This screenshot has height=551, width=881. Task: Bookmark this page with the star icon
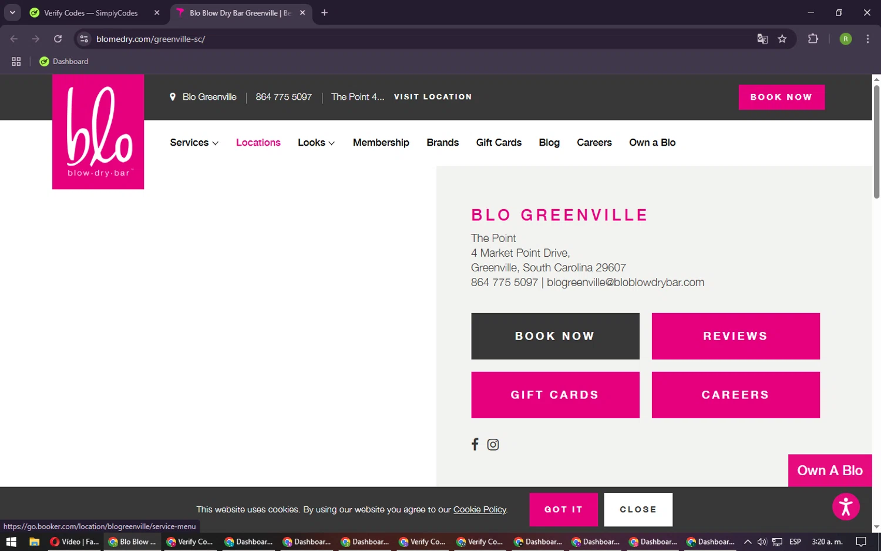pyautogui.click(x=782, y=39)
